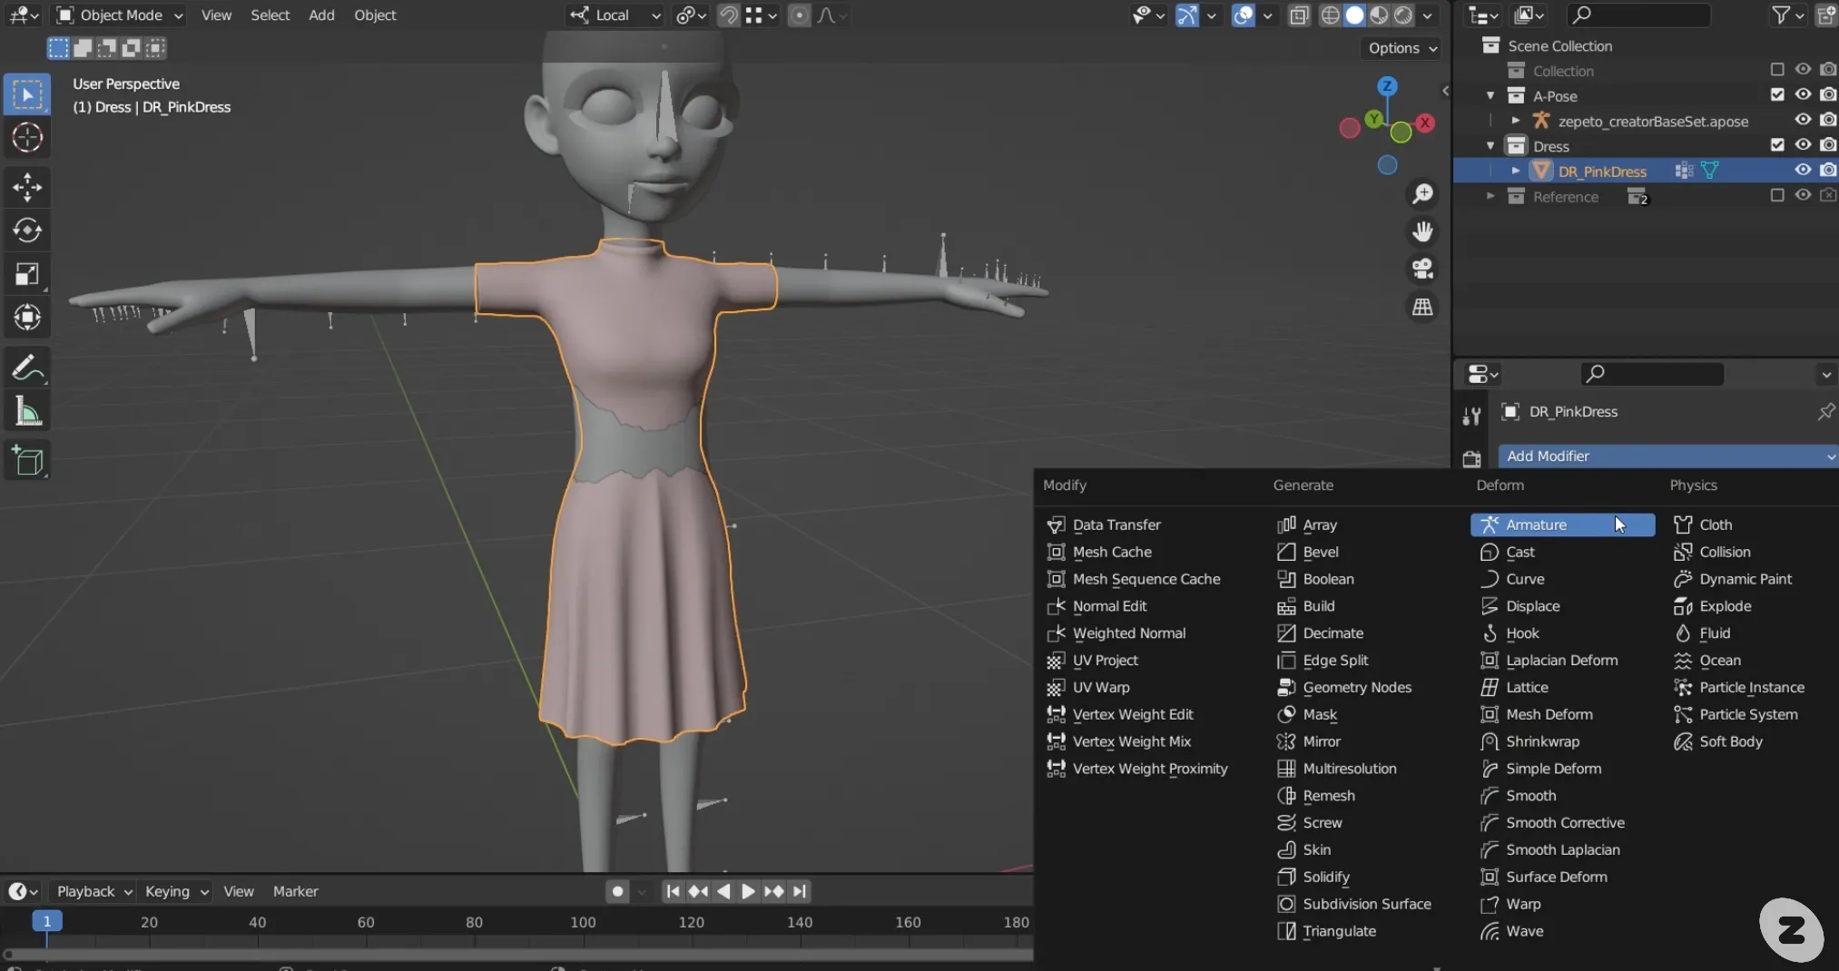The image size is (1839, 971).
Task: Uncheck the Dress collection checkbox
Action: tap(1777, 145)
